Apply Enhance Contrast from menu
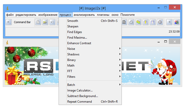 click(90, 43)
